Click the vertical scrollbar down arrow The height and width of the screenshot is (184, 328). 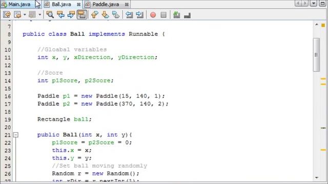coord(317,178)
